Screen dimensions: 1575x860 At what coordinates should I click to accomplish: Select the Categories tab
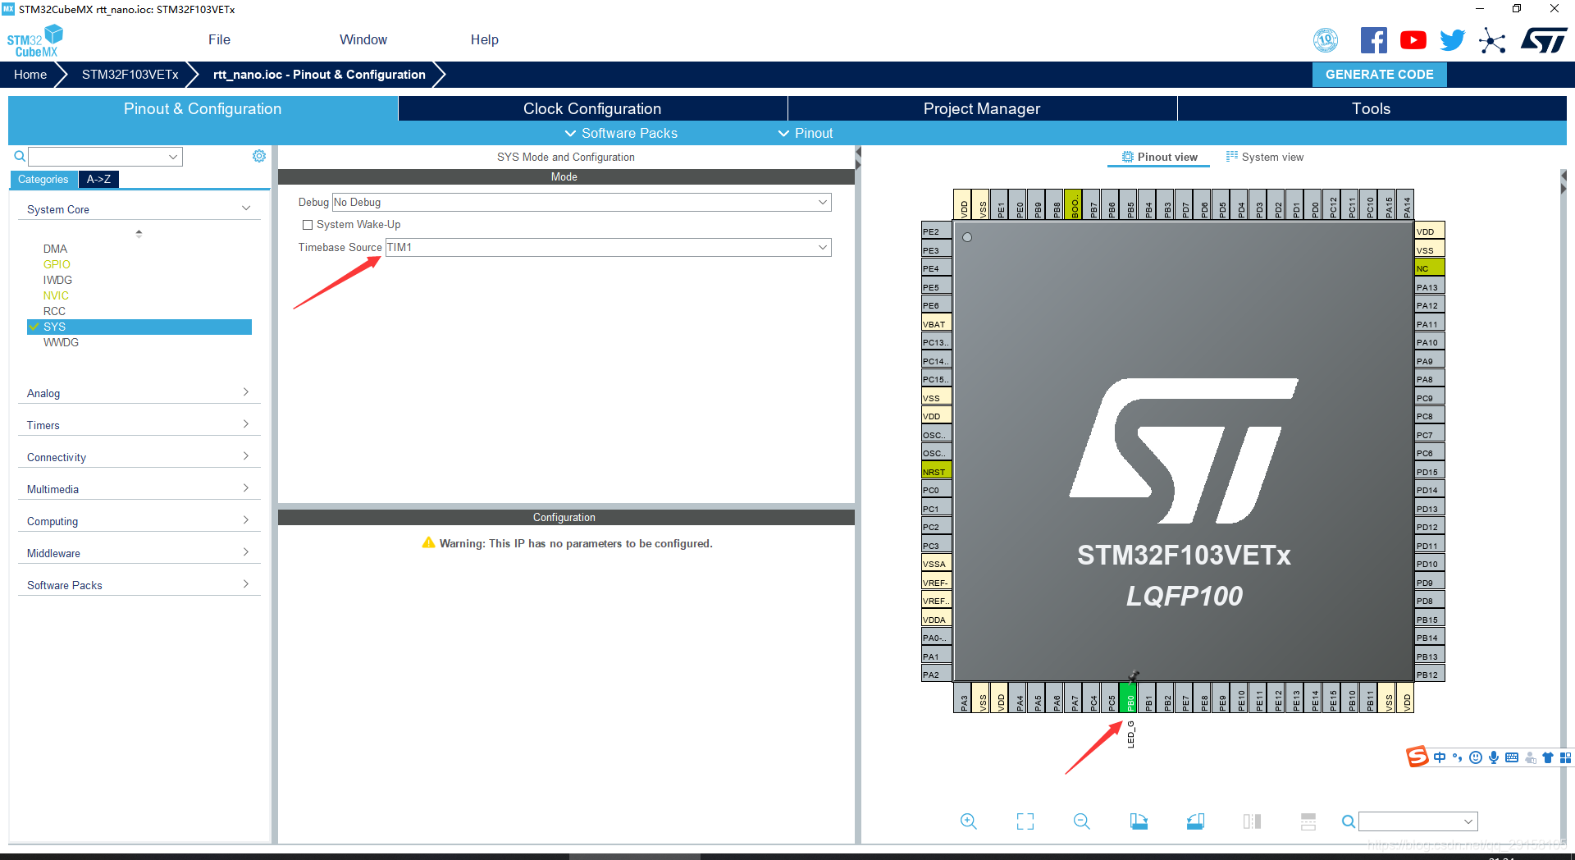(43, 179)
